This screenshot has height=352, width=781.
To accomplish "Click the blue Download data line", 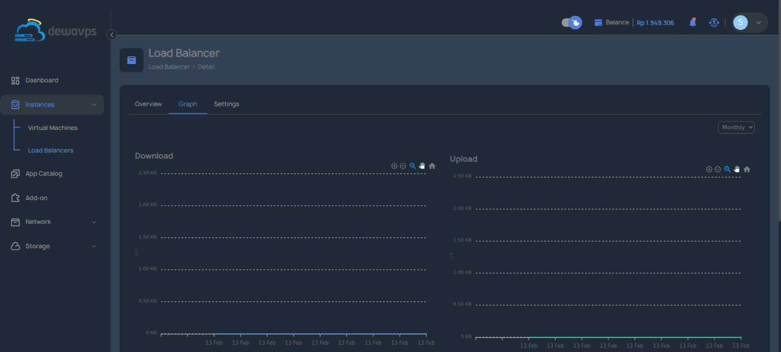I will tap(320, 334).
